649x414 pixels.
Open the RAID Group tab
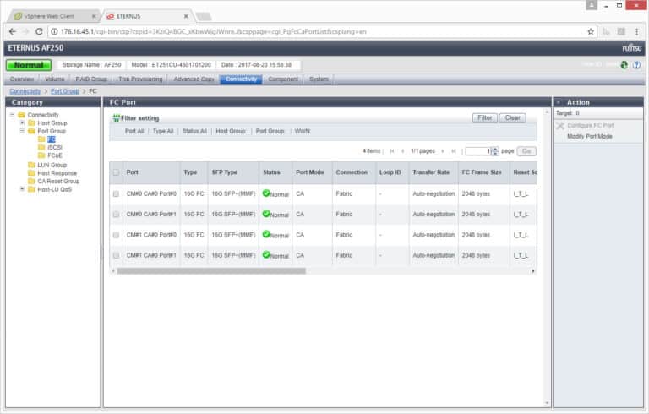click(91, 79)
